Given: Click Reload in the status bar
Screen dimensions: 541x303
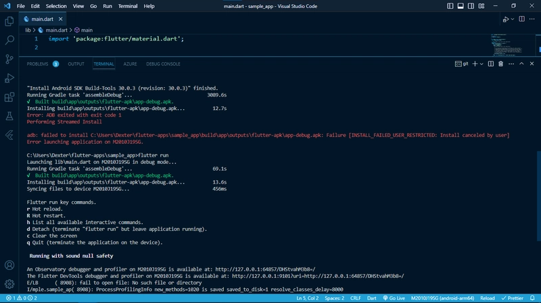Looking at the screenshot, I should click(487, 298).
